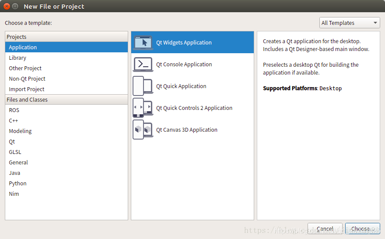Select the Qt Widgets Application template icon
Viewport: 385px width, 239px height.
tap(143, 43)
